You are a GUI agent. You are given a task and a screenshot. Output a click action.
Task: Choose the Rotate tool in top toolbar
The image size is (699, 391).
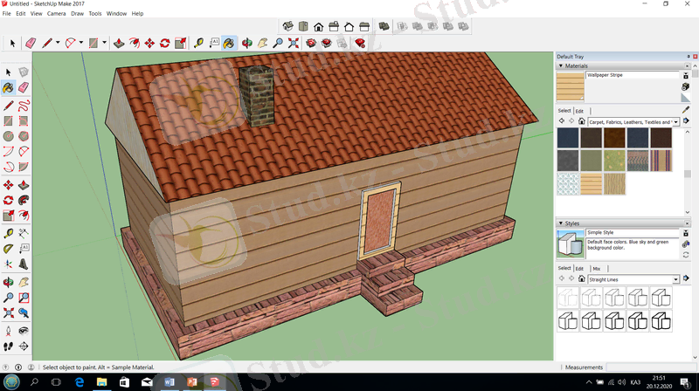164,42
